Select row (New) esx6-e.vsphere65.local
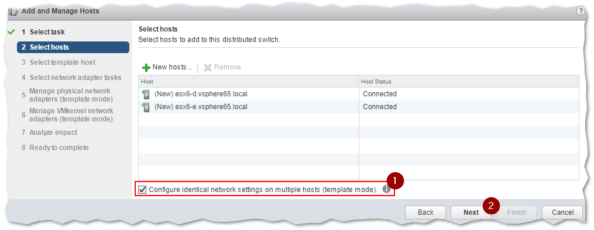This screenshot has width=594, height=230. coord(358,107)
